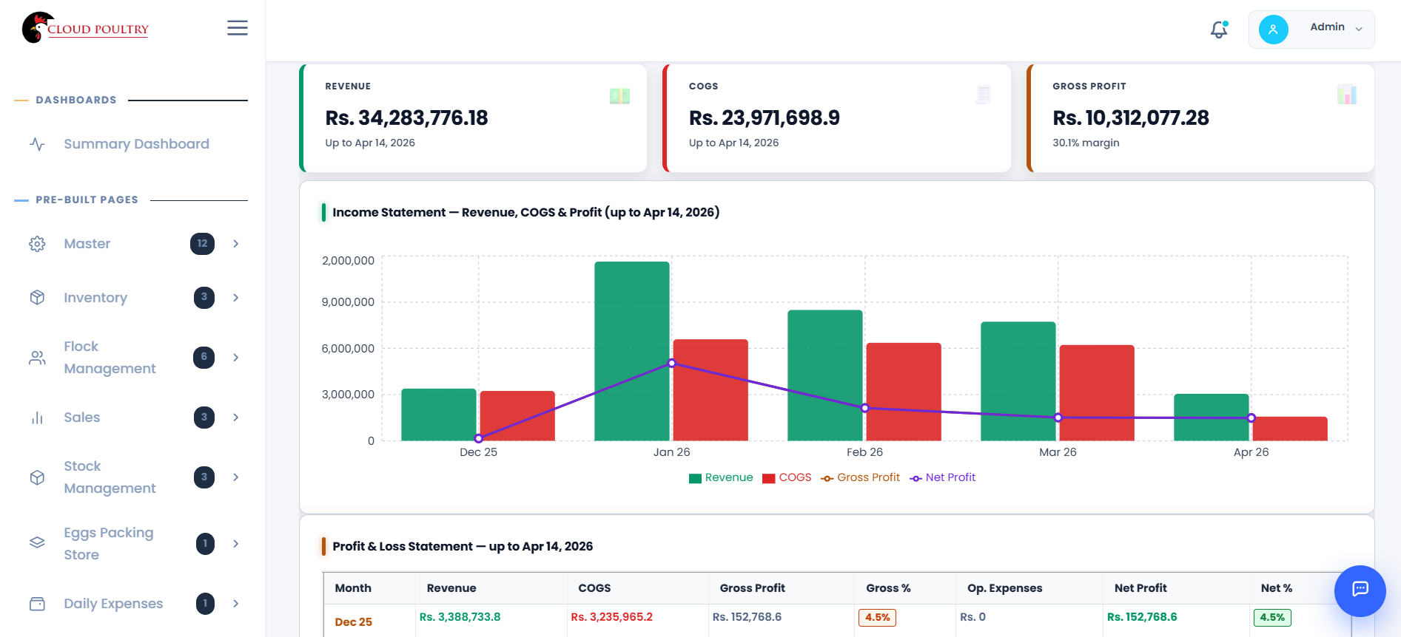Open the Admin account dropdown arrow
The width and height of the screenshot is (1401, 637).
[1359, 29]
